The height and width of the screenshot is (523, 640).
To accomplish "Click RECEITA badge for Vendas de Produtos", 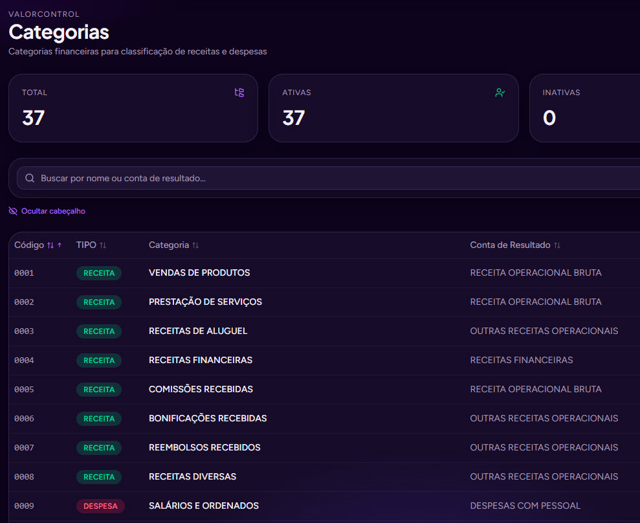I will pos(99,273).
